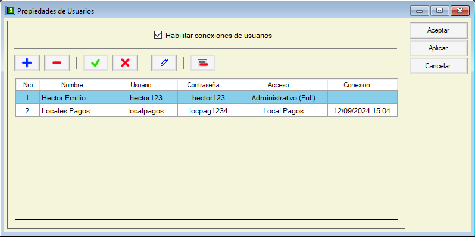Remove user with the red minus icon
This screenshot has width=475, height=237.
click(57, 63)
